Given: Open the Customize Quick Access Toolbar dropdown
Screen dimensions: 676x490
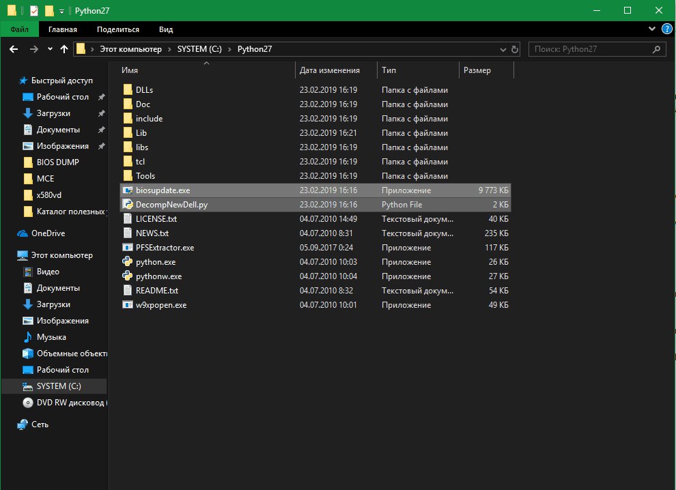Looking at the screenshot, I should [x=61, y=11].
